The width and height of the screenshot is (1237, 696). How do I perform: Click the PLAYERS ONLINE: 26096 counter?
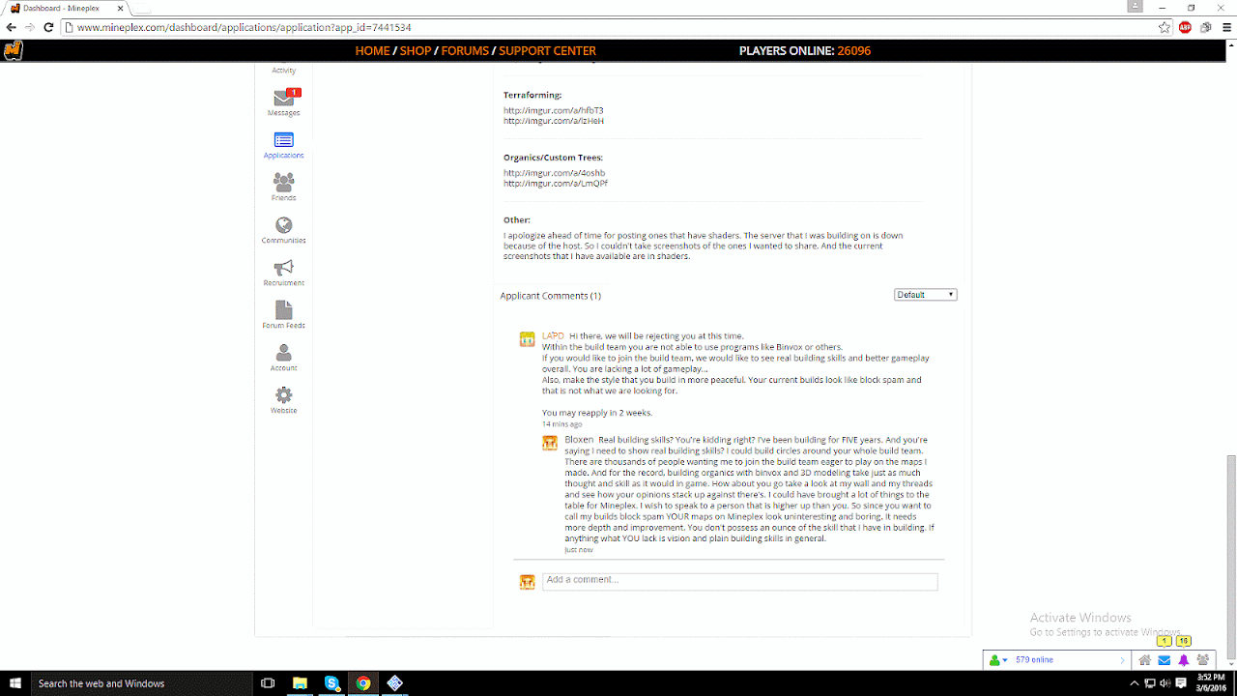point(805,51)
